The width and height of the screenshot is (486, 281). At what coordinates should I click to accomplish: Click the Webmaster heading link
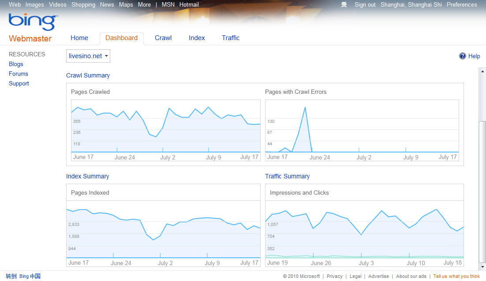pyautogui.click(x=30, y=38)
